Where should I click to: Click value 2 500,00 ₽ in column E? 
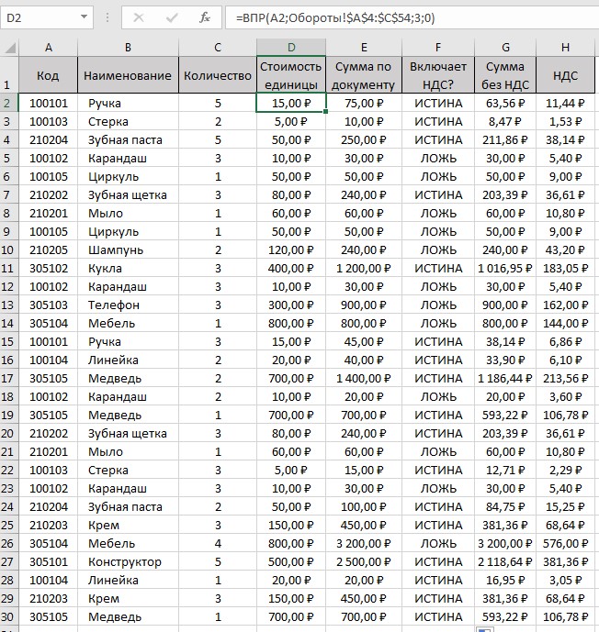pos(364,562)
